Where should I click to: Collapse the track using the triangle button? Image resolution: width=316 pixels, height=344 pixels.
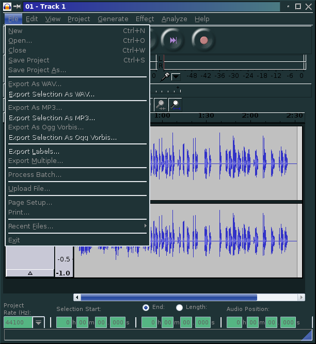tap(29, 273)
